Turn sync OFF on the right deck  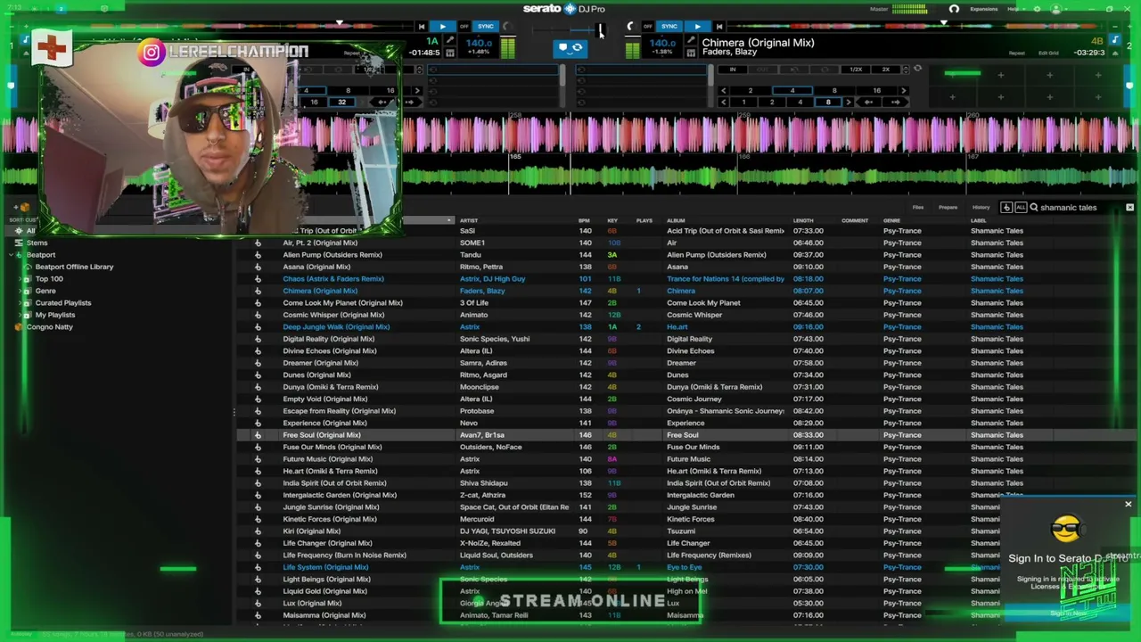(648, 27)
